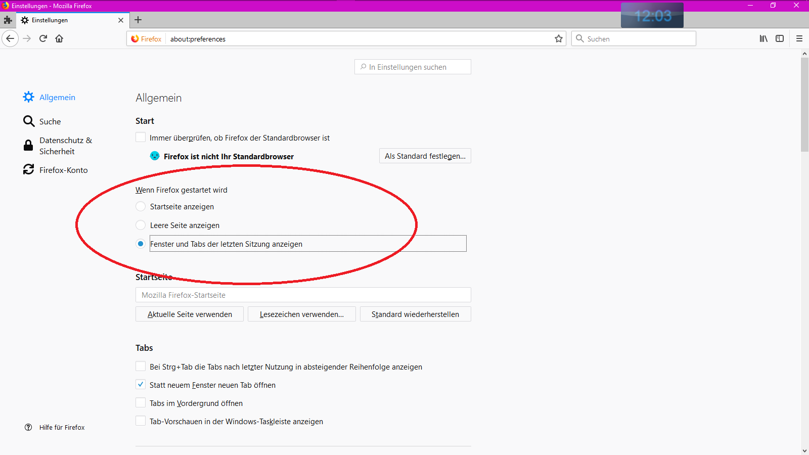Select 'Leere Seite anzeigen' radio option
Screen dimensions: 809x455
coord(141,225)
